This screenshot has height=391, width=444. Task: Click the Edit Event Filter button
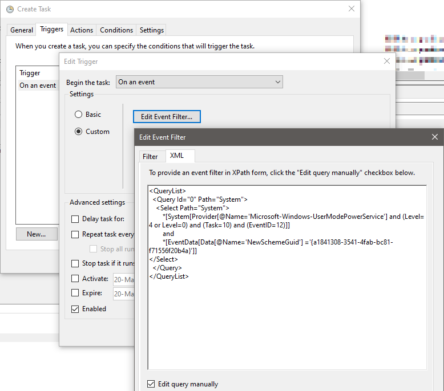[x=167, y=117]
